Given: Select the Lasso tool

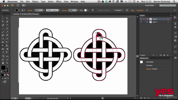Looking at the screenshot, I should pos(7,22).
